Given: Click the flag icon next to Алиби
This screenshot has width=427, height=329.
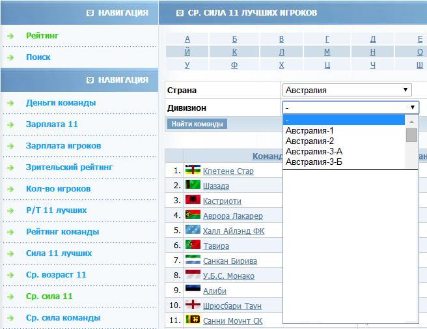Looking at the screenshot, I should point(193,291).
